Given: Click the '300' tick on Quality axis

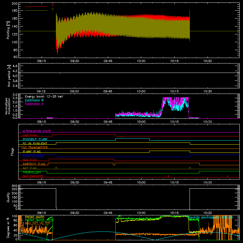Looking at the screenshot, I should coord(14,186).
